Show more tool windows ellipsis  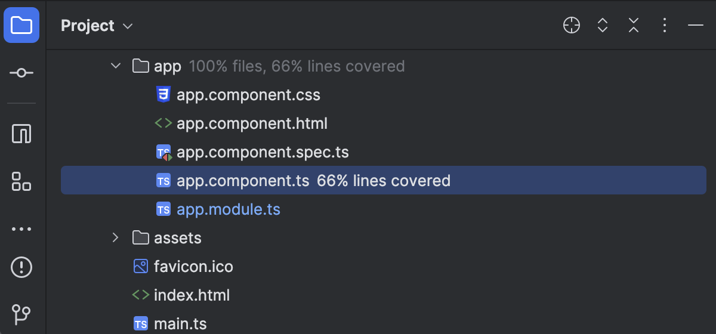pyautogui.click(x=21, y=228)
